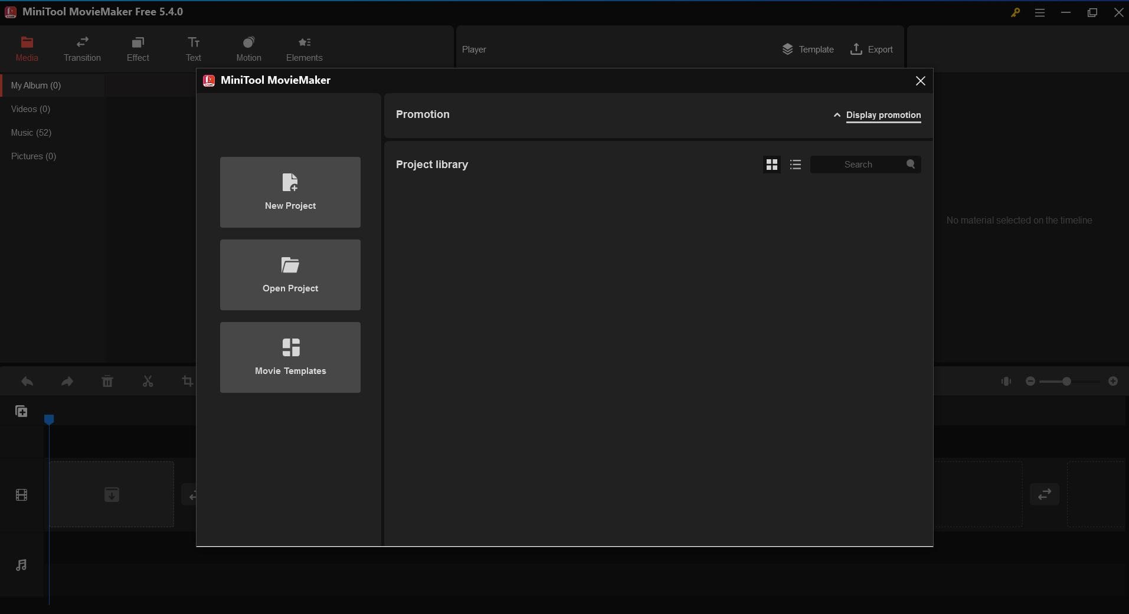Focus the project library Search field
Screen dimensions: 1129x614
[x=865, y=165]
